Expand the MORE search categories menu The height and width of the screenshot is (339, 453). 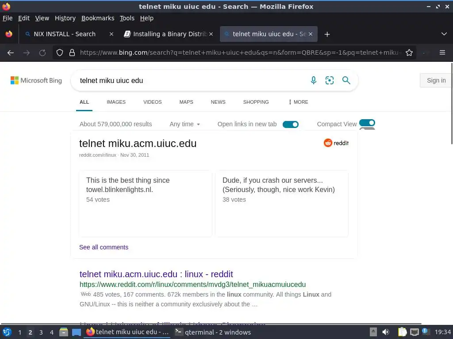pos(298,102)
